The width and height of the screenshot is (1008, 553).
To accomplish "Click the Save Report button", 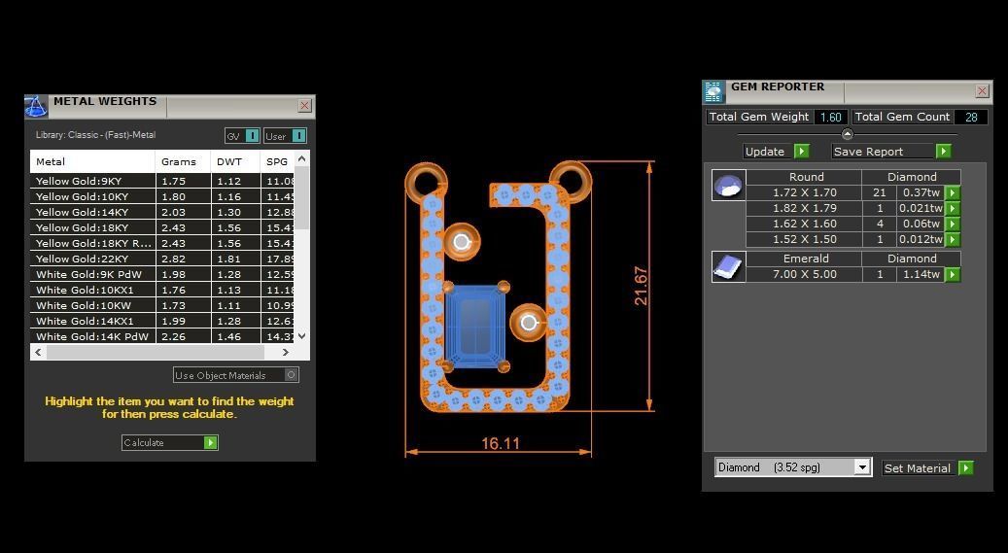I will point(891,151).
